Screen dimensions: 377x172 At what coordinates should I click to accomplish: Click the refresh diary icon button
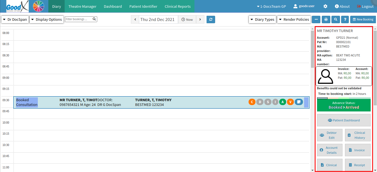pyautogui.click(x=211, y=19)
